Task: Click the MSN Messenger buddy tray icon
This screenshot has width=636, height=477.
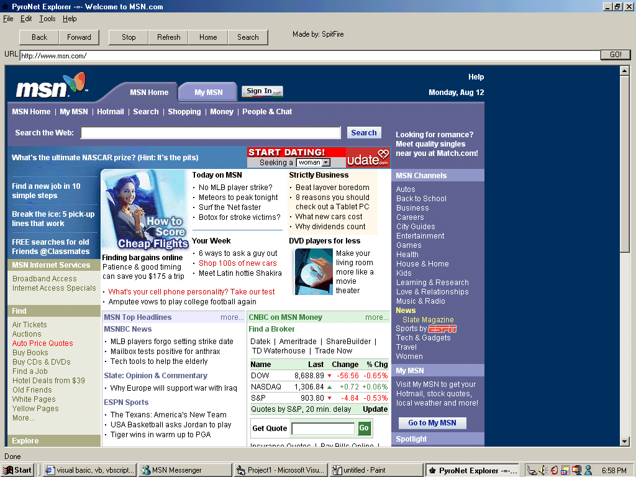Action: coord(588,470)
